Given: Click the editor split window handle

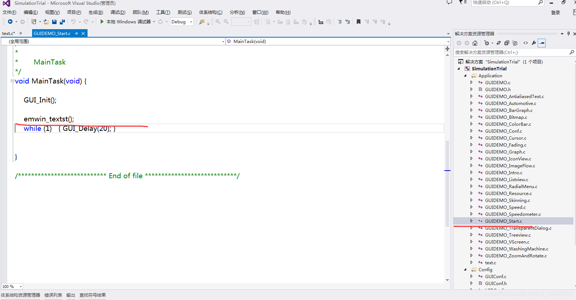Looking at the screenshot, I should (447, 48).
